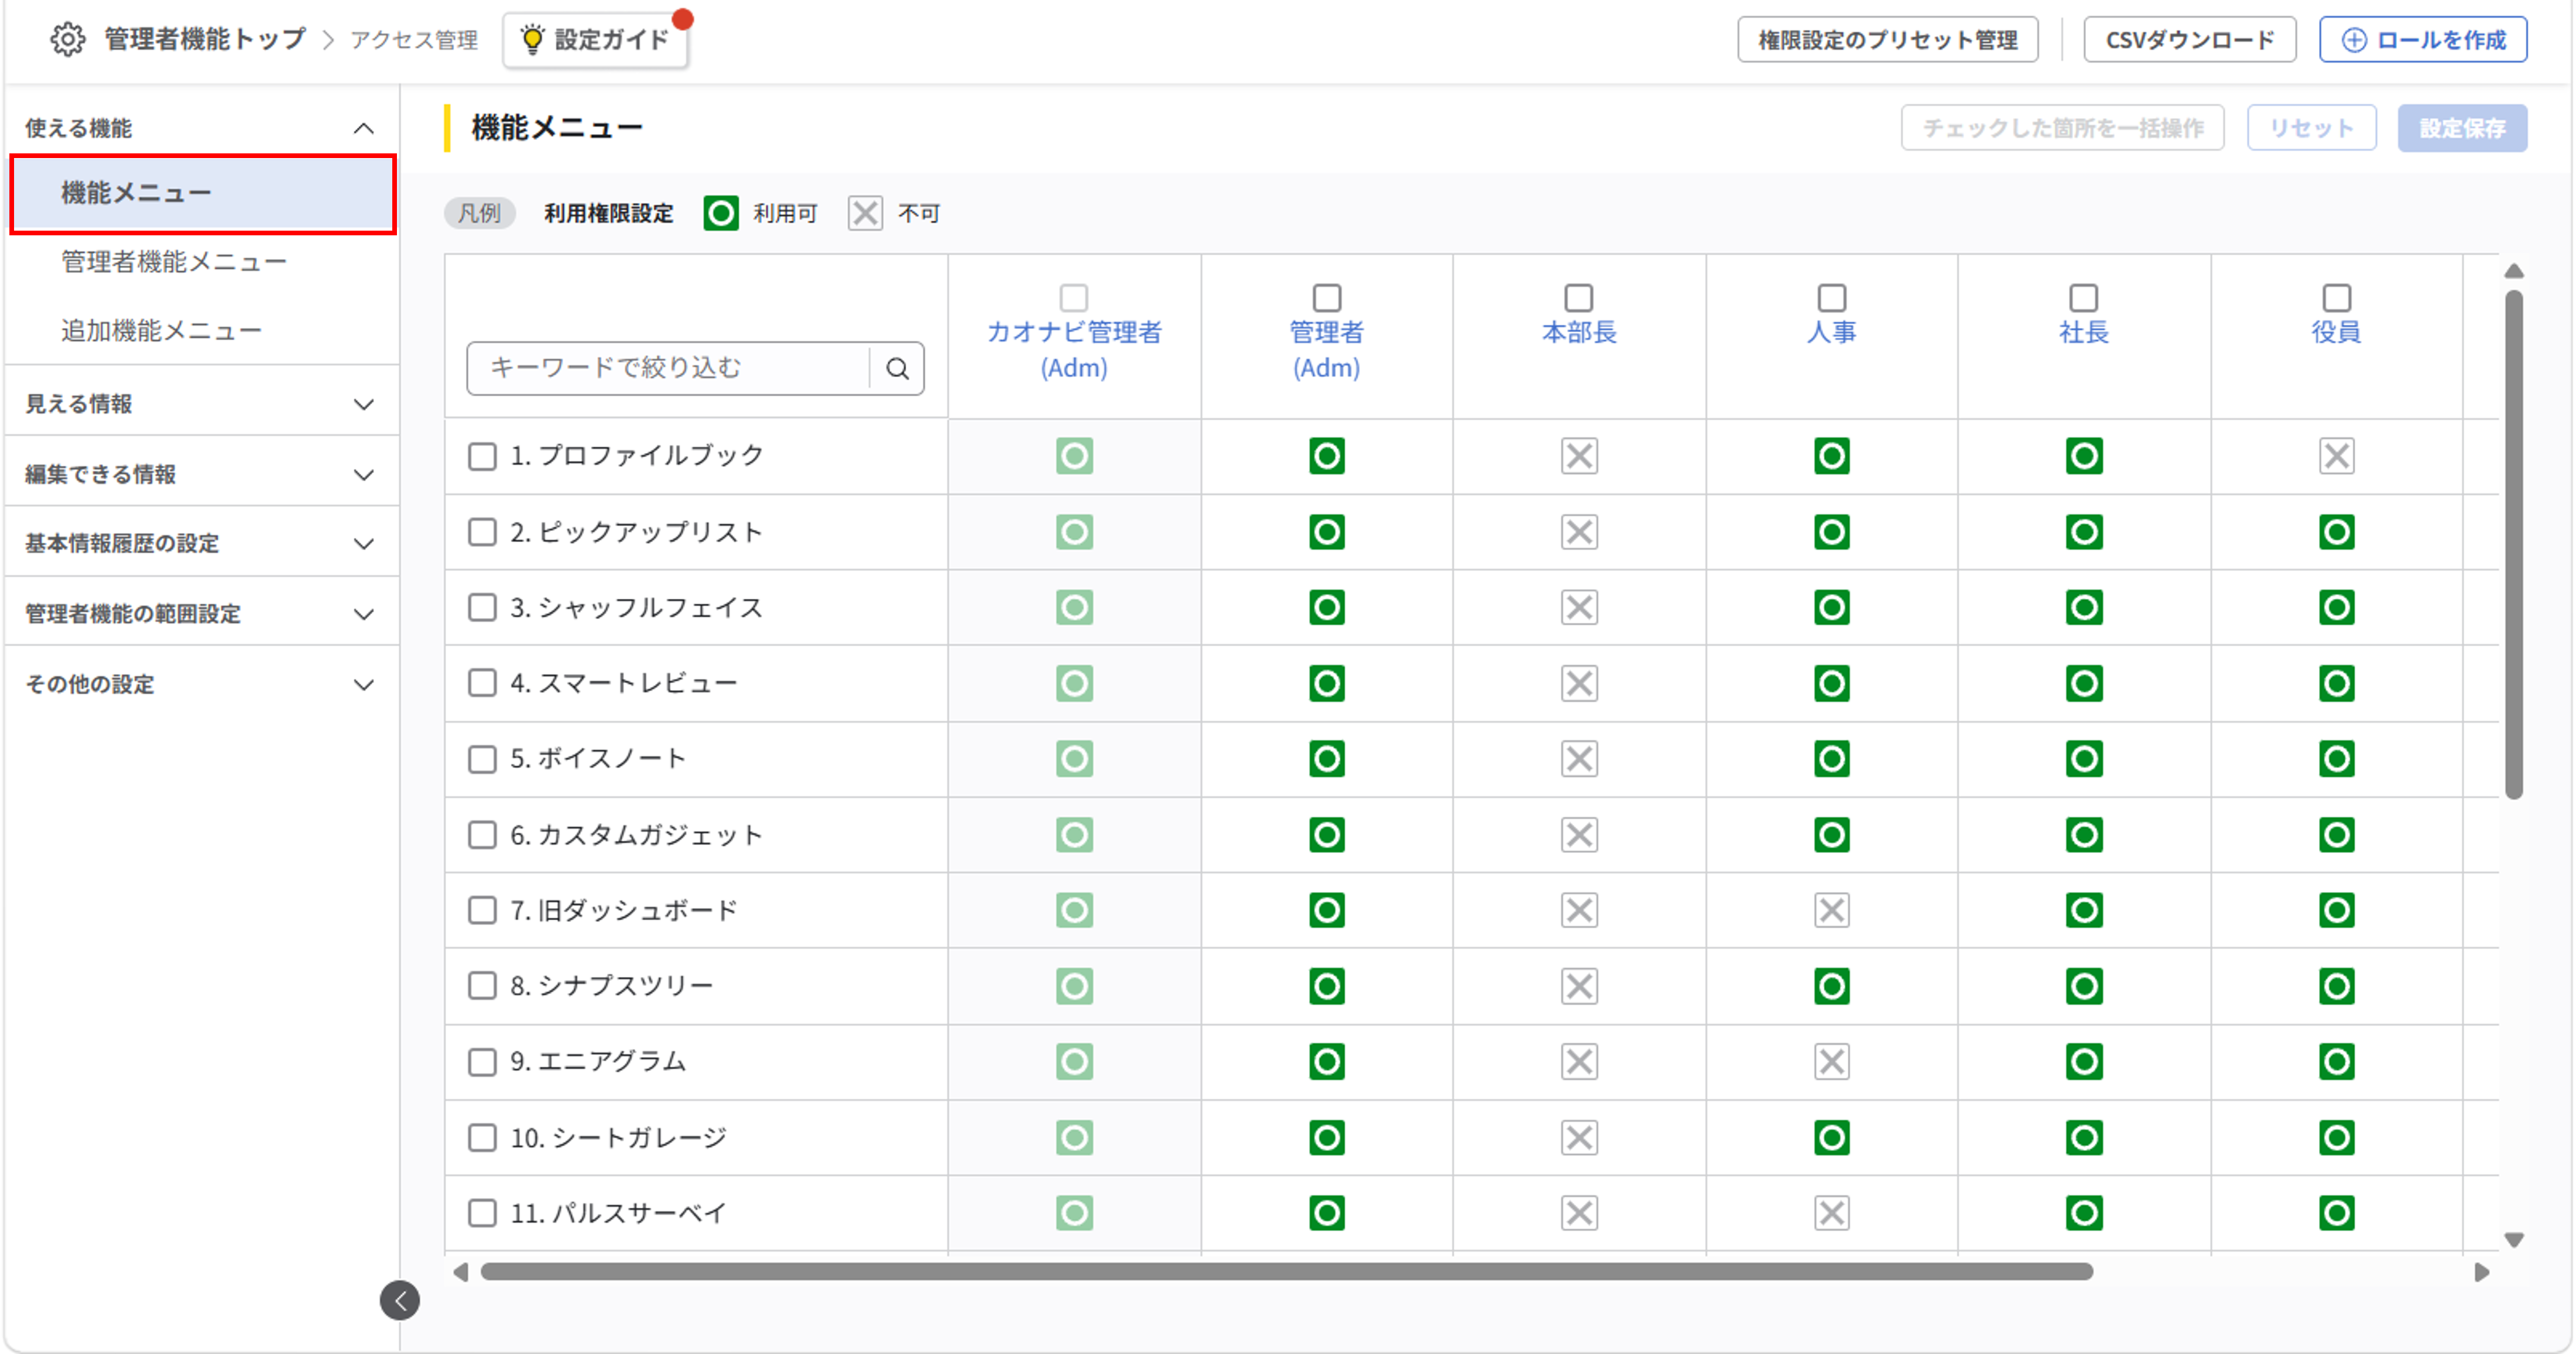Toggle シャッフルフェイス permission for 本部長
This screenshot has width=2576, height=1354.
[x=1579, y=607]
